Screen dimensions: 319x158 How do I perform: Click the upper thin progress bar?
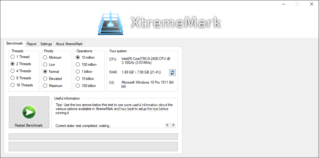point(93,137)
